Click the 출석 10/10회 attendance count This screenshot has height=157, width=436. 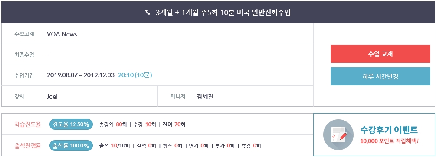114,146
